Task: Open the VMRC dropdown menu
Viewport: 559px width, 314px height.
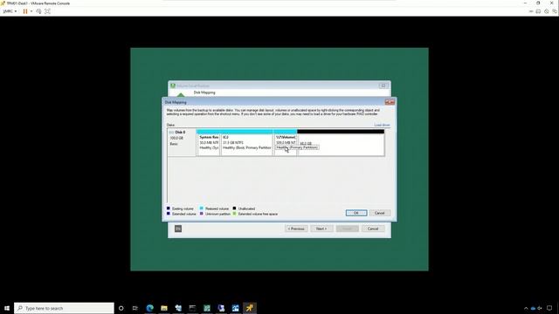Action: [10, 11]
